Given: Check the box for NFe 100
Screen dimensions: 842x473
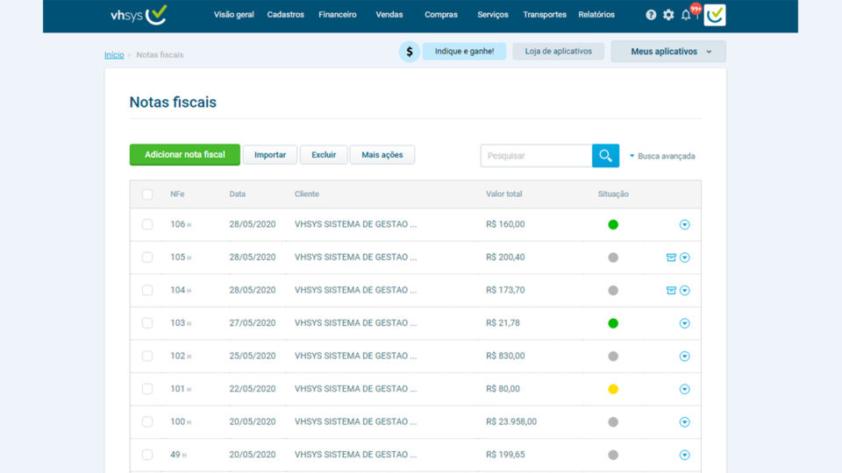Looking at the screenshot, I should pos(147,421).
